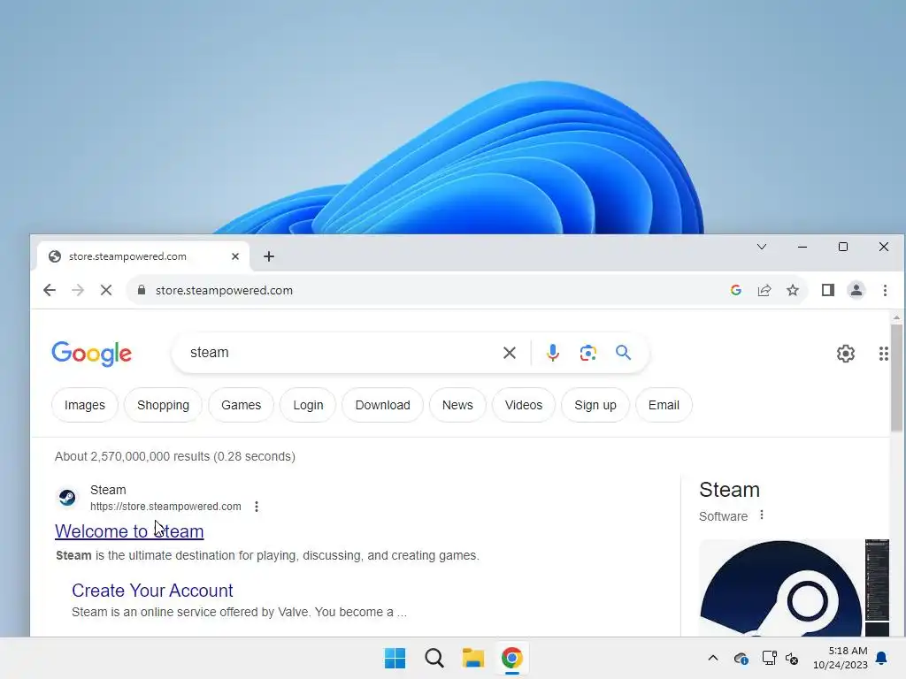Open Chrome three-dot menu
Screen dimensions: 906x679
[x=885, y=290]
